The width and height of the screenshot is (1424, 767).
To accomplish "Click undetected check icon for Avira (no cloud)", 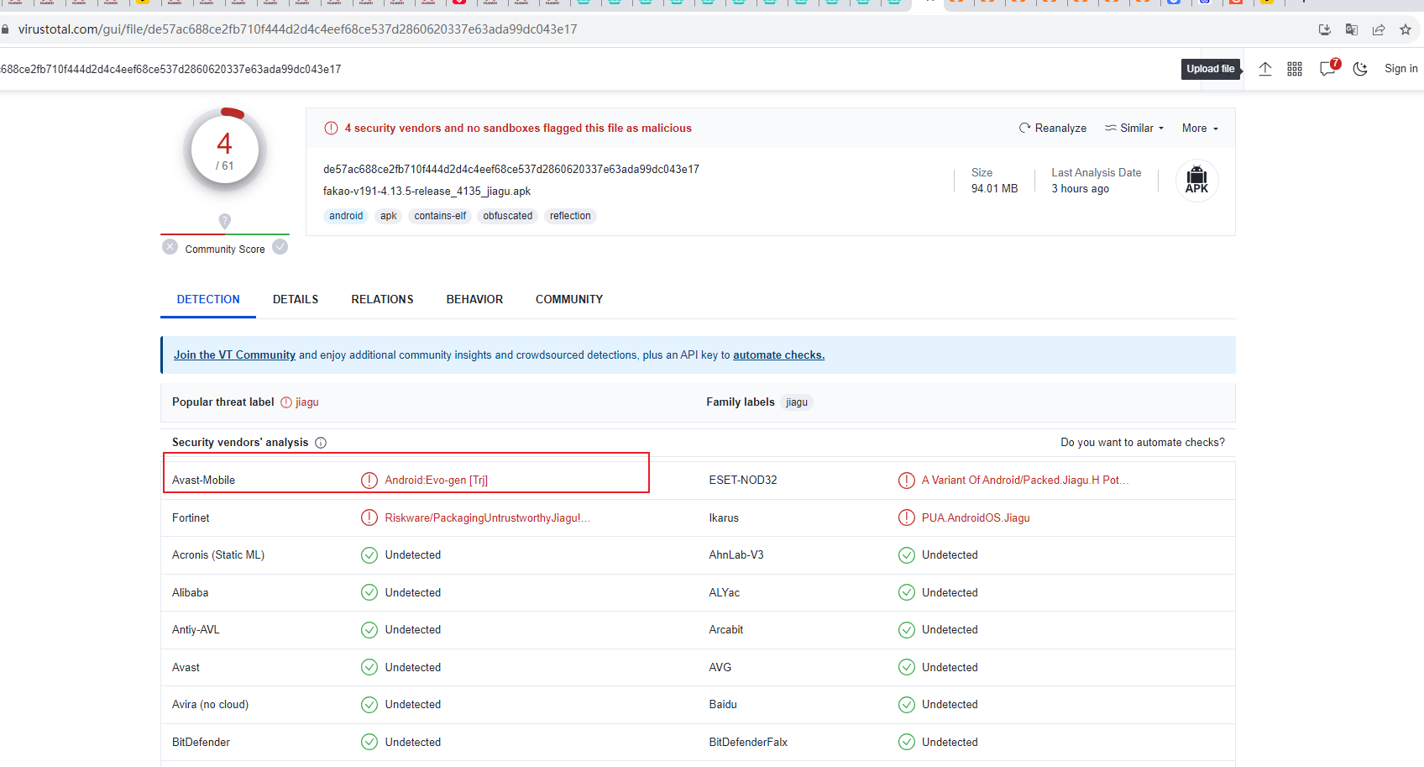I will pyautogui.click(x=369, y=705).
